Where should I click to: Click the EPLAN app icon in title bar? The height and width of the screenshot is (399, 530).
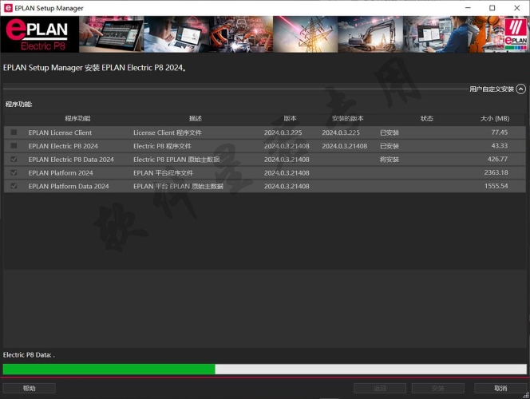(8, 8)
